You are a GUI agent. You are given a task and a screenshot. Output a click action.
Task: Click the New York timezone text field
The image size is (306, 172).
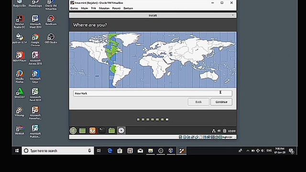tap(153, 94)
